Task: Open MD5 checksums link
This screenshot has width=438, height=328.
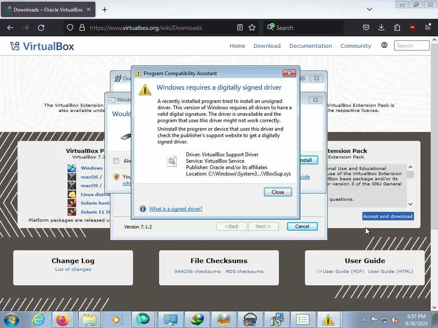Action: 244,271
